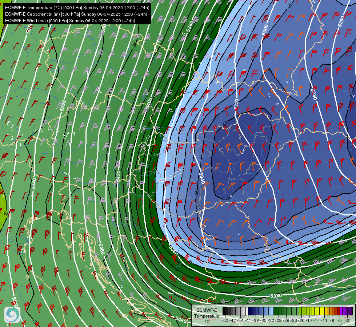Click the '-28' temperature isotherm label
The height and width of the screenshot is (327, 356).
[149, 124]
